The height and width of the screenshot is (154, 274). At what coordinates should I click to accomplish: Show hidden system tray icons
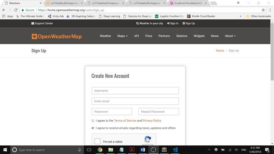coord(209,150)
